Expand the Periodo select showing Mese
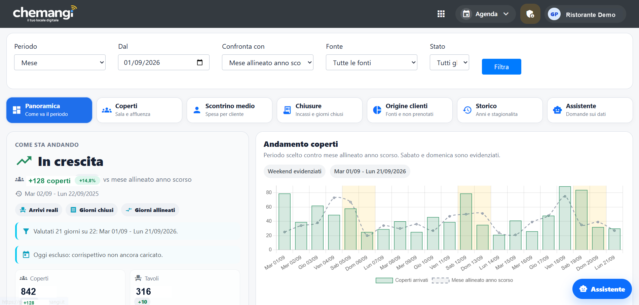 pyautogui.click(x=60, y=62)
